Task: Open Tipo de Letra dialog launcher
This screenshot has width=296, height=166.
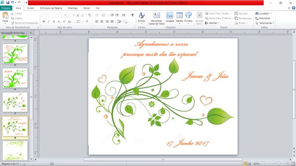Action: point(91,27)
